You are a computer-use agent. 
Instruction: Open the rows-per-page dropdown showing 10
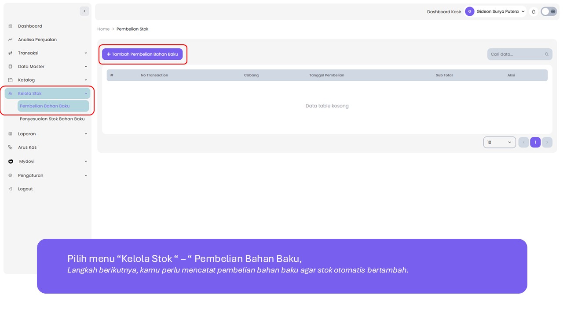pyautogui.click(x=500, y=142)
